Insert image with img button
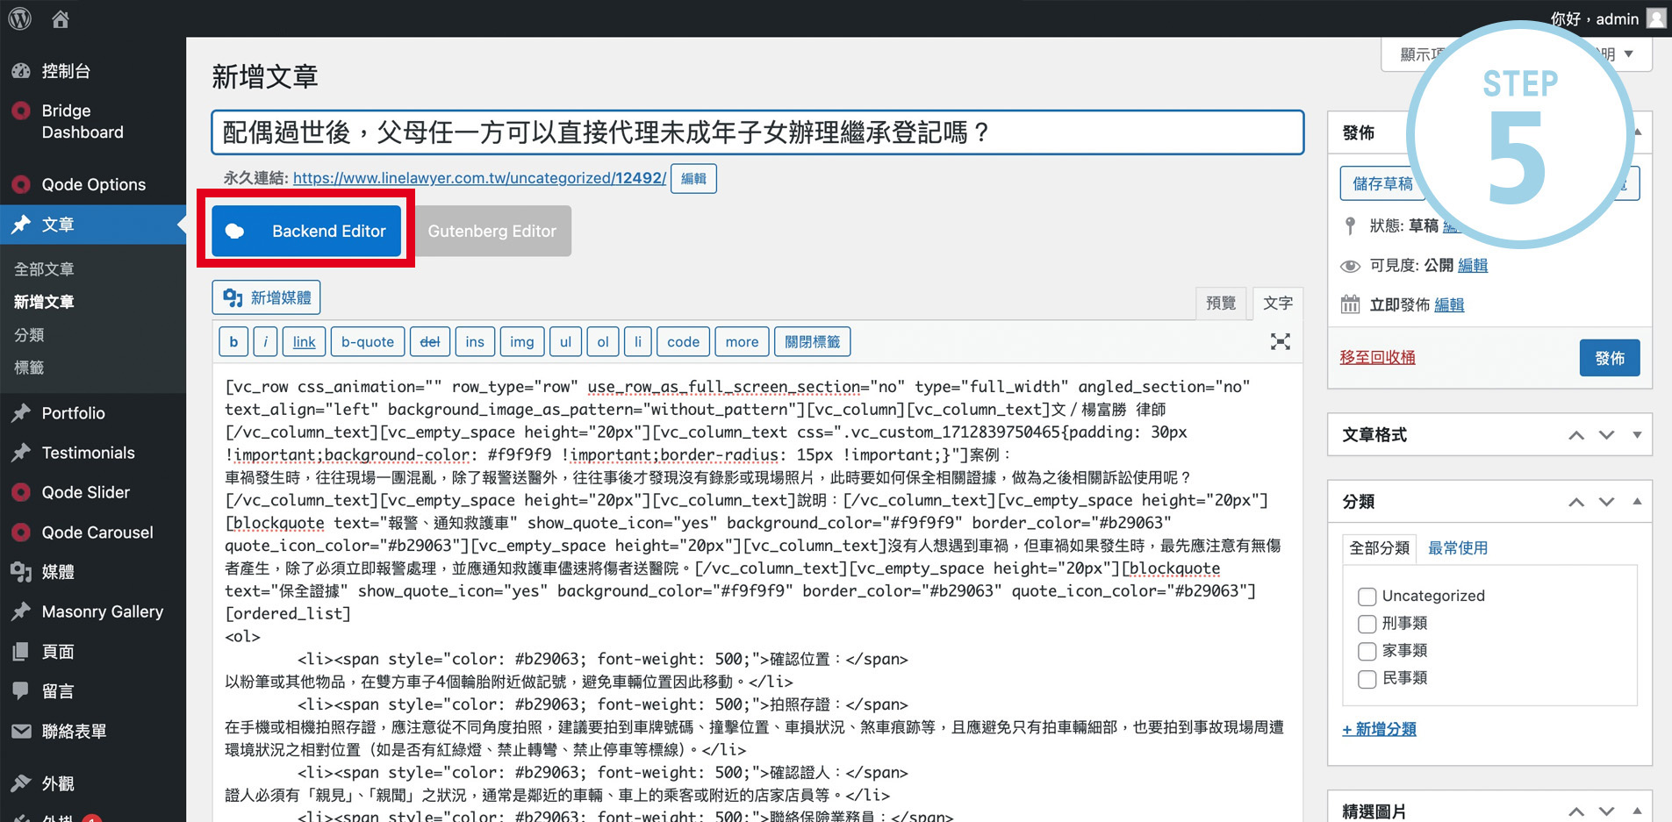 coord(522,342)
